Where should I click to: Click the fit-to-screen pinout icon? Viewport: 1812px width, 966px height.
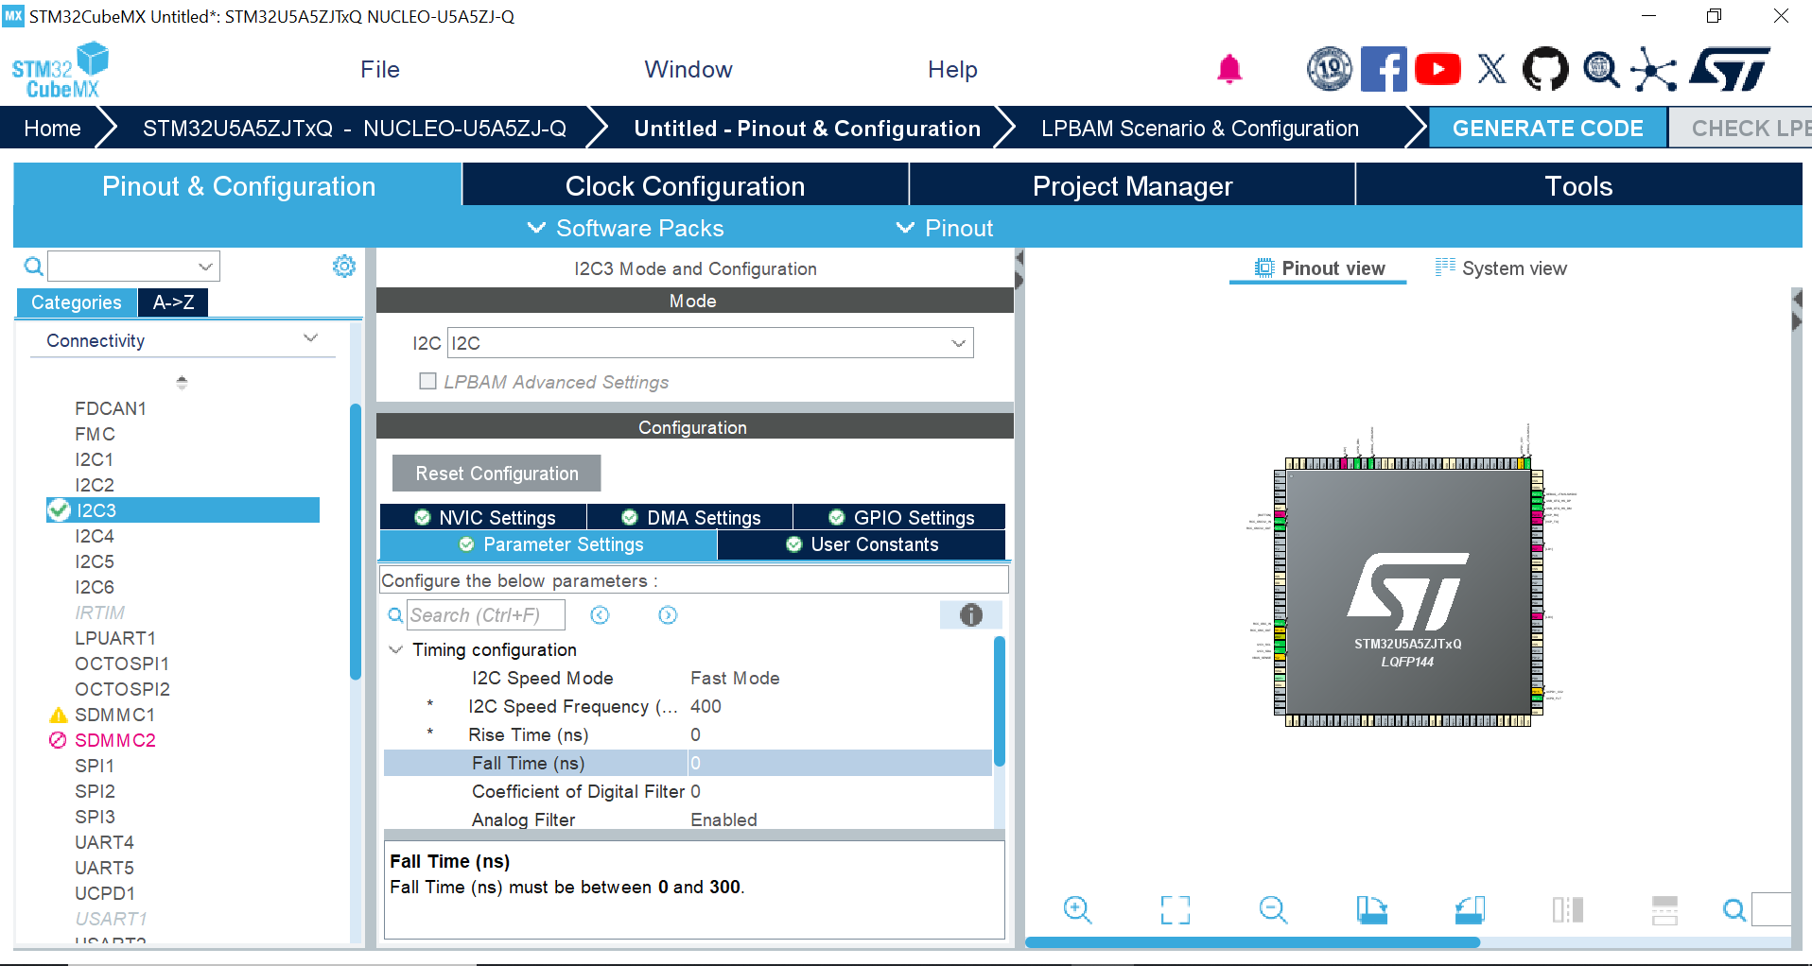pos(1176,910)
